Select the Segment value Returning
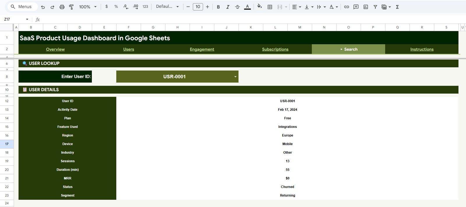 click(x=287, y=195)
